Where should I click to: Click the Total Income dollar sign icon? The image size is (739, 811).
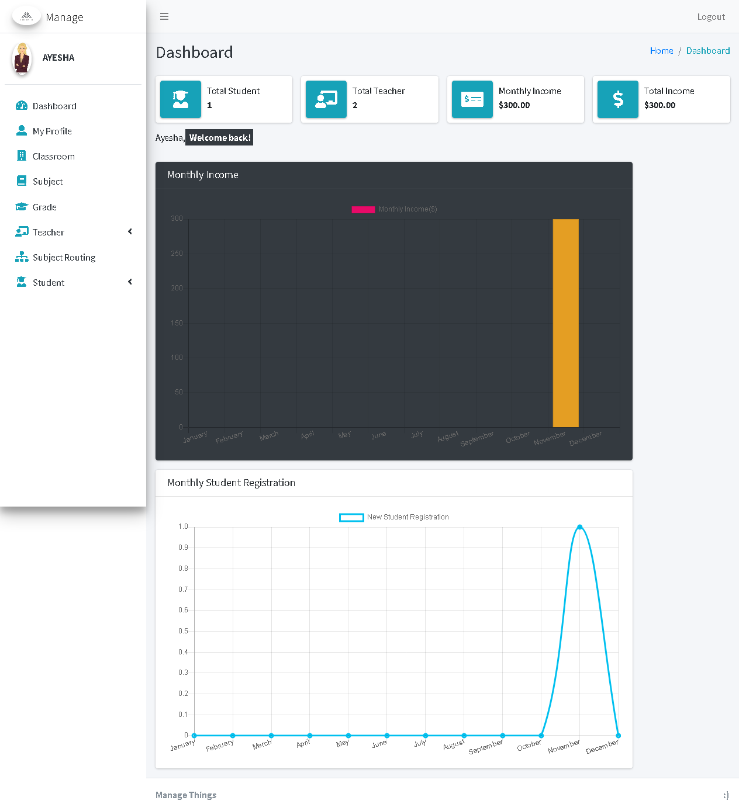[x=618, y=99]
